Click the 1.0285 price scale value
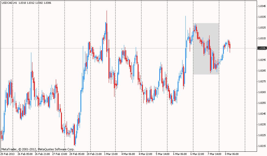This screenshot has width=267, height=156. (262, 71)
